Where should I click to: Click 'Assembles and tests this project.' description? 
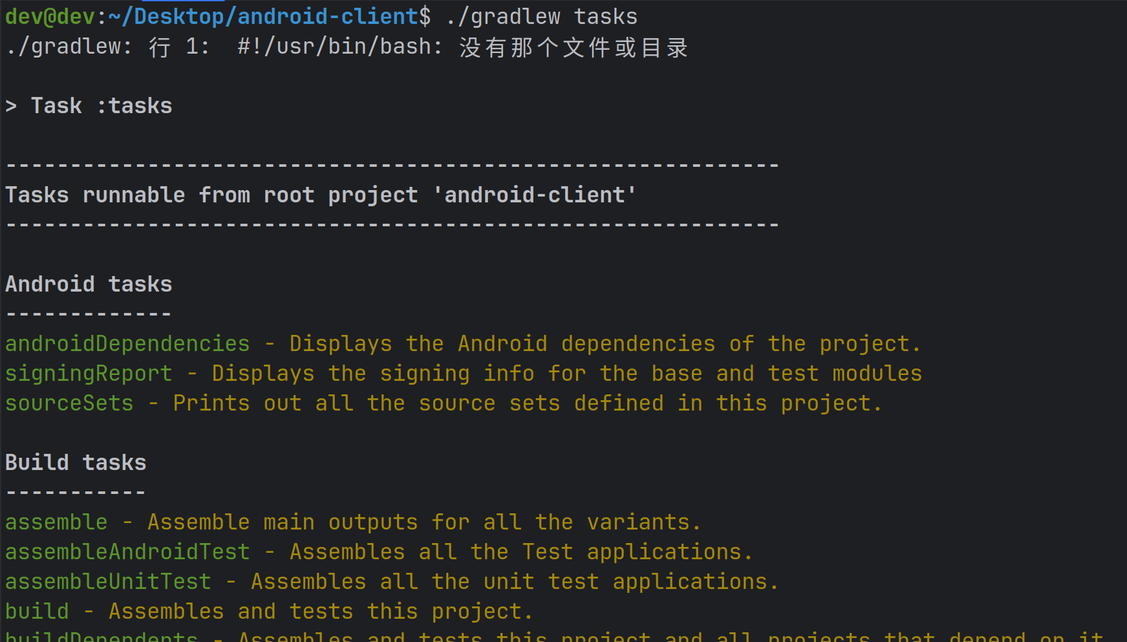tap(321, 612)
